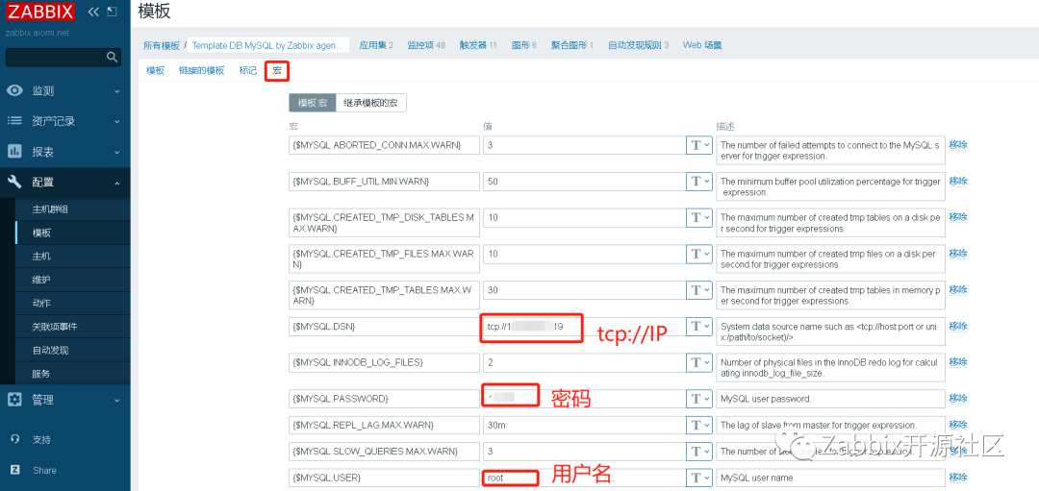This screenshot has height=491, width=1039.
Task: Remove the ABORTED_CONN.MAX.WARN macro
Action: click(958, 144)
